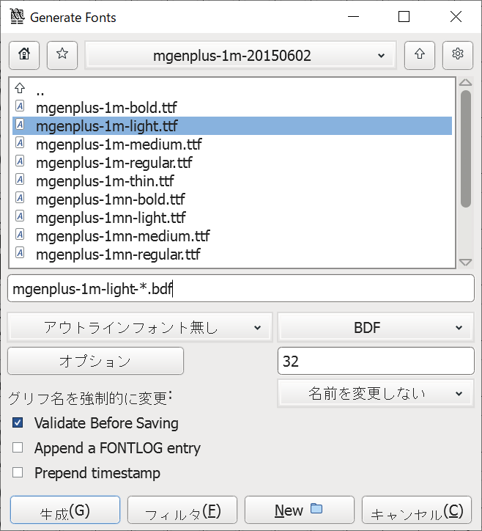This screenshot has width=482, height=531.
Task: Click the New folder button
Action: point(300,510)
